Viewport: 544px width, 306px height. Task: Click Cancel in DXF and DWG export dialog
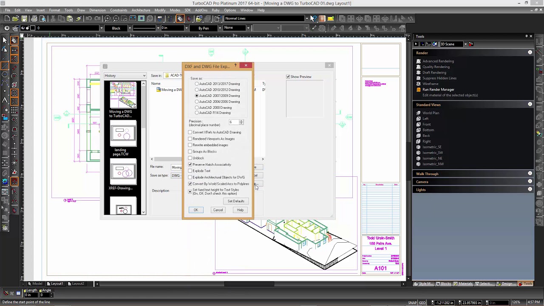pos(218,210)
